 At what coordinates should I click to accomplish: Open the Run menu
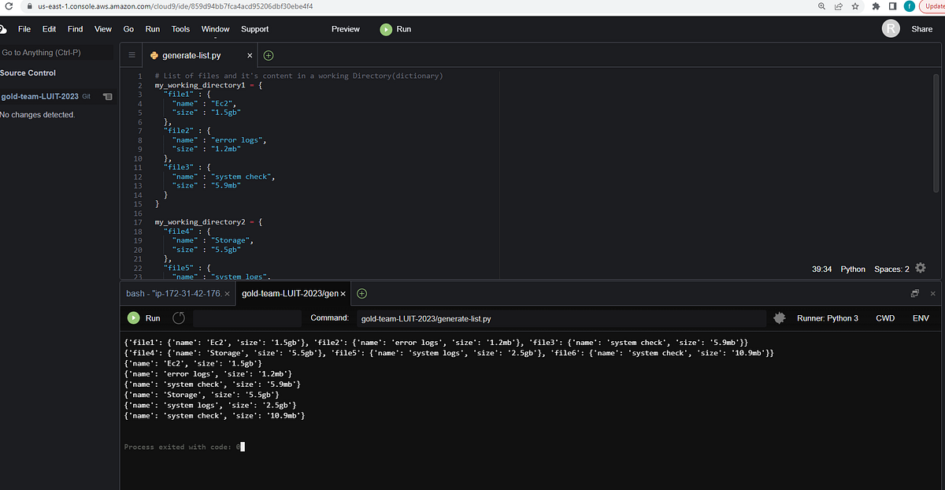coord(152,29)
